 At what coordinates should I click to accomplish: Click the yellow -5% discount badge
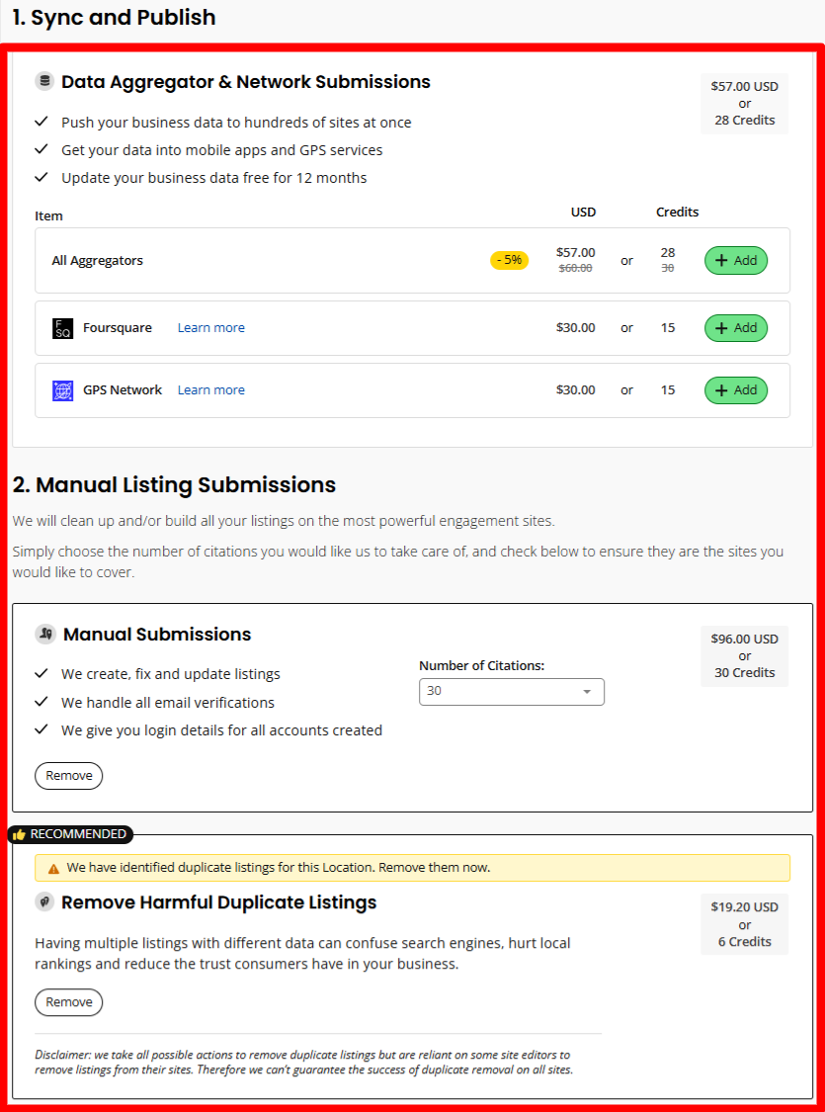coord(509,259)
